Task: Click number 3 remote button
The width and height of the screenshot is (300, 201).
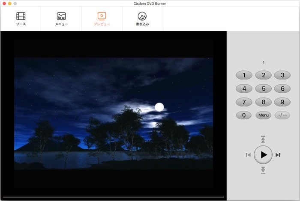Action: (282, 75)
